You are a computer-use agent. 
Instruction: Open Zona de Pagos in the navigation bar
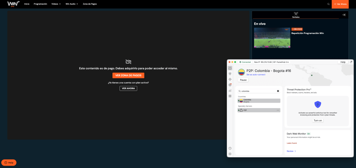[90, 4]
